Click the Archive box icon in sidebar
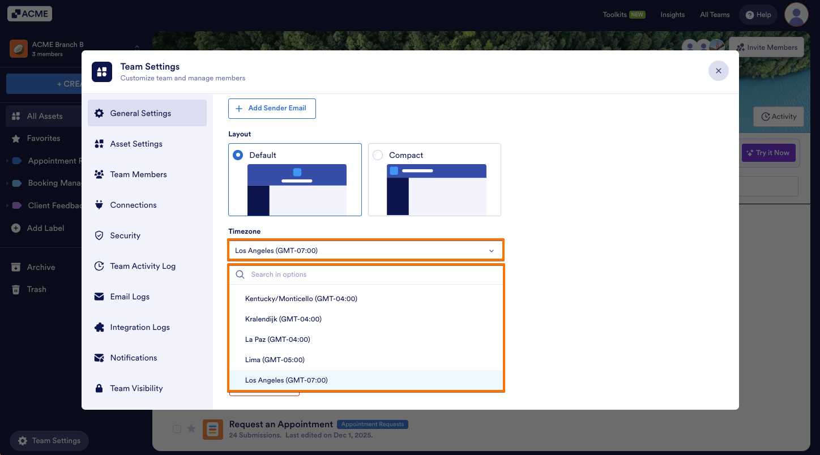Screen dimensions: 820x455 click(x=16, y=267)
